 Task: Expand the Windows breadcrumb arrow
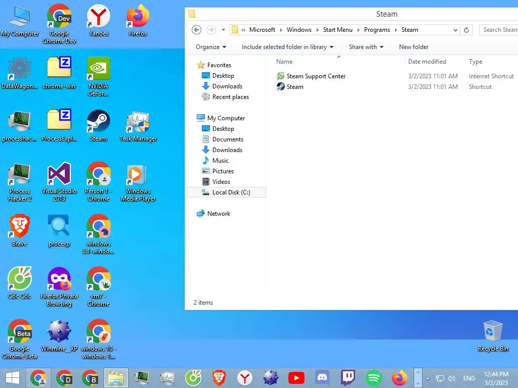318,30
